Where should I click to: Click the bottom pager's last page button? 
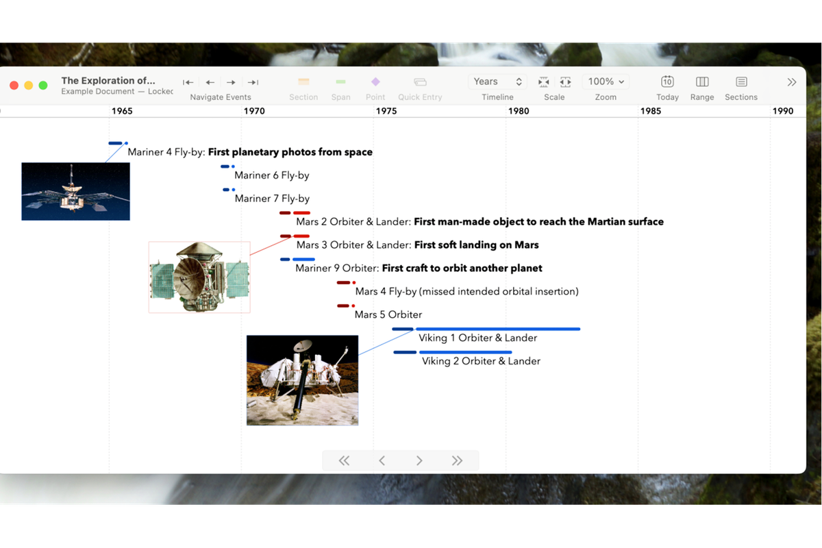point(457,461)
